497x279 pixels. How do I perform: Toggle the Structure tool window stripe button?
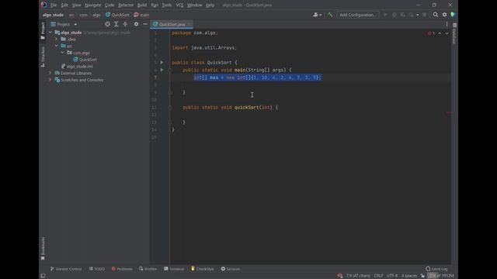click(x=43, y=57)
